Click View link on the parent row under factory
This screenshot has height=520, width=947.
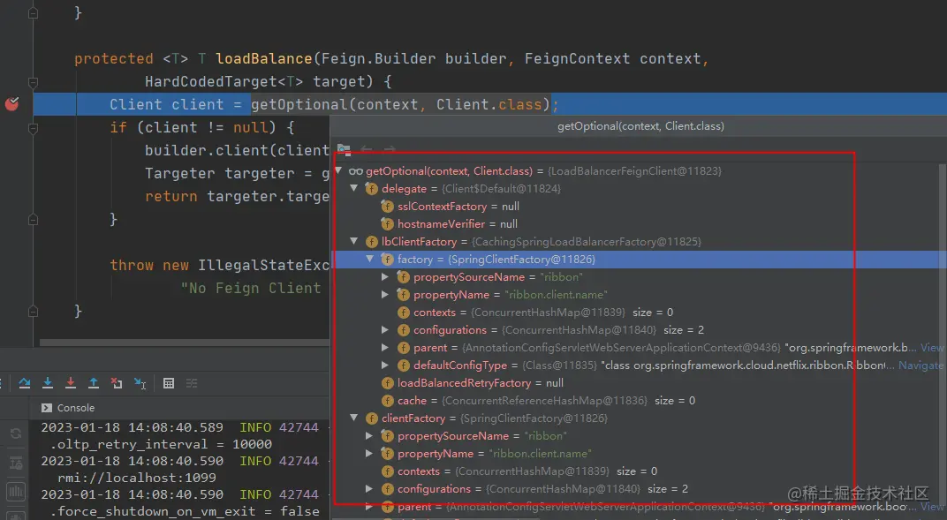[932, 348]
